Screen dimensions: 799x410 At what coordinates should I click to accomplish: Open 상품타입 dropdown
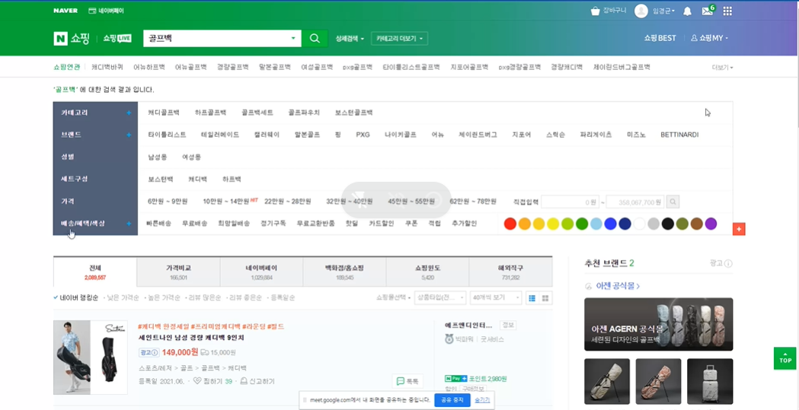click(440, 298)
